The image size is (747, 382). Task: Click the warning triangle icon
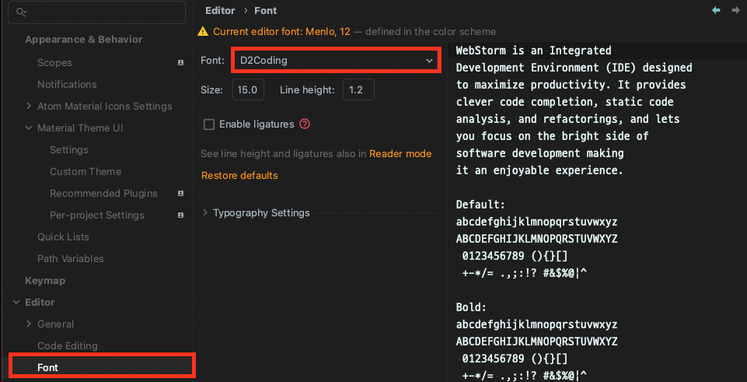(203, 31)
